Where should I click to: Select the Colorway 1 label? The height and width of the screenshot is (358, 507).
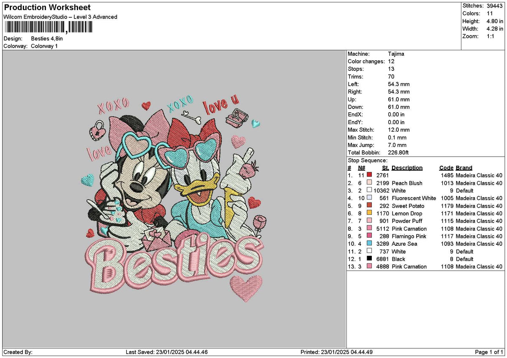coord(44,46)
